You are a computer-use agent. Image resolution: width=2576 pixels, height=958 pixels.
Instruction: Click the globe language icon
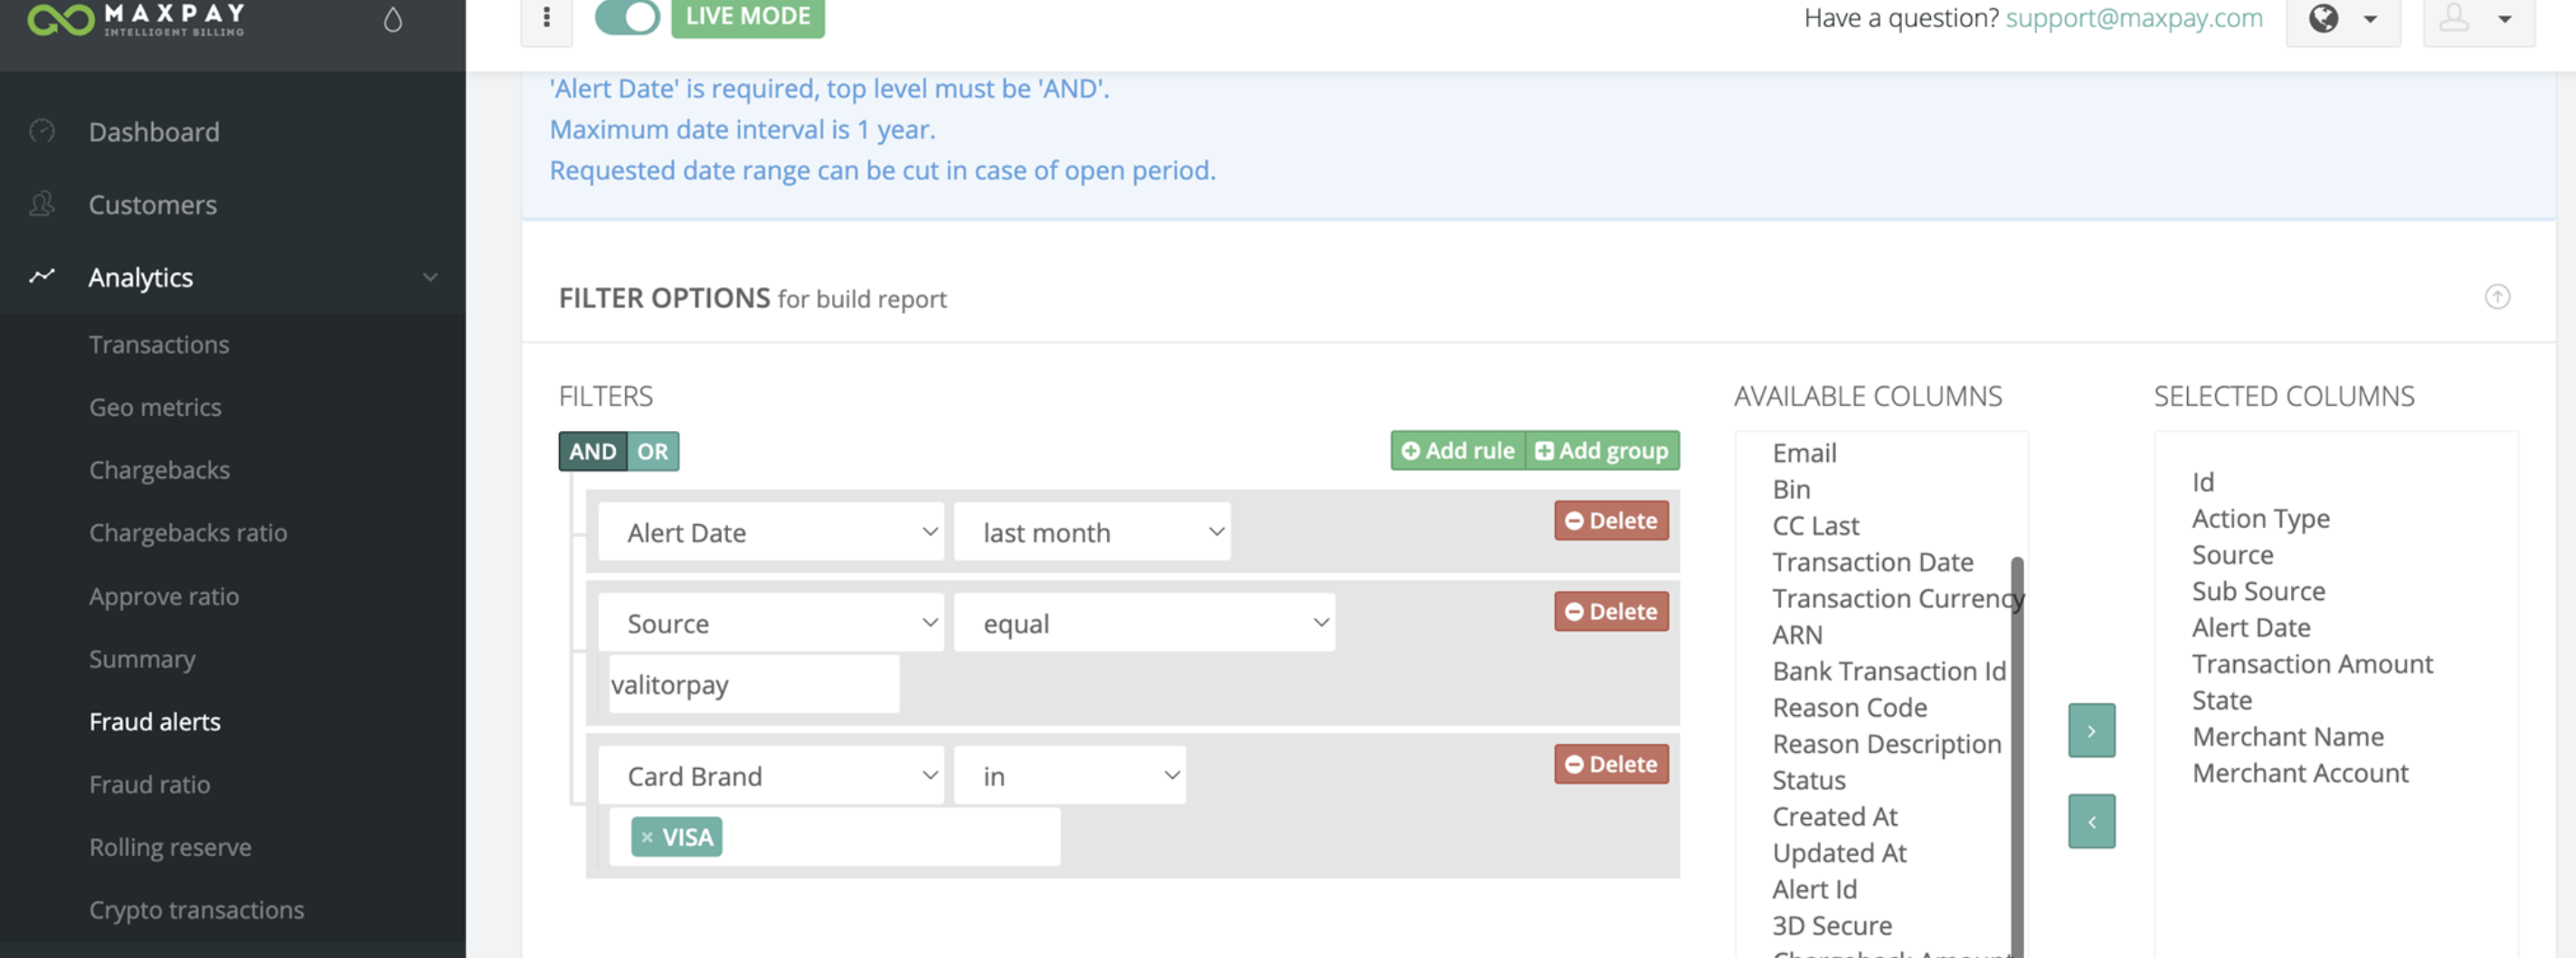point(2323,19)
